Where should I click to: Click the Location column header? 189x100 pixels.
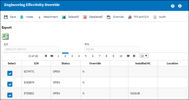[x=172, y=63]
